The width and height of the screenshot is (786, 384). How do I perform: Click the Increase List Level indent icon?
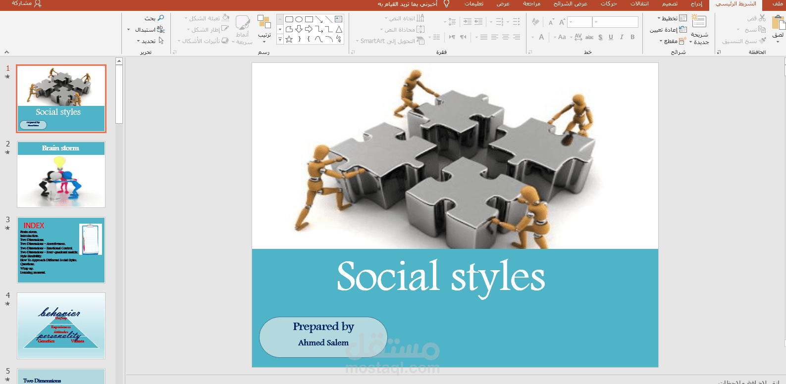[467, 22]
